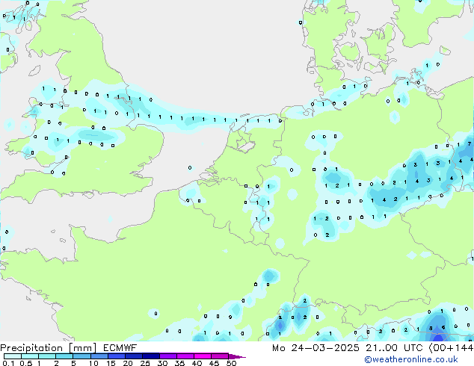The height and width of the screenshot is (366, 474).
Task: Click the '40' legend label
Action: coord(197,363)
